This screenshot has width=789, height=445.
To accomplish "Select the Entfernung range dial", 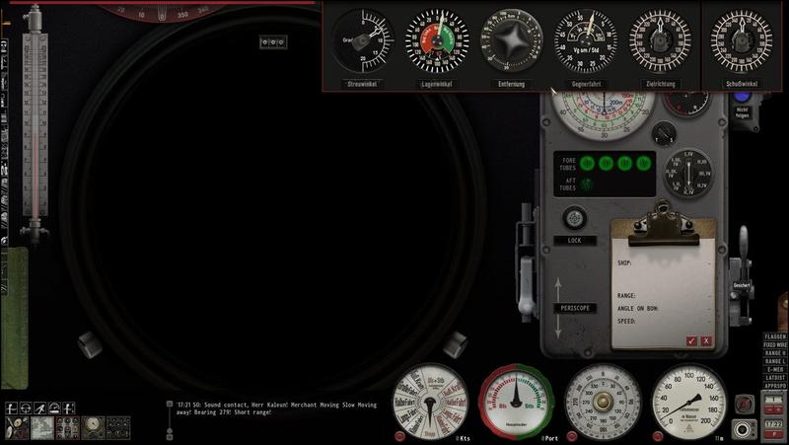I will (512, 40).
